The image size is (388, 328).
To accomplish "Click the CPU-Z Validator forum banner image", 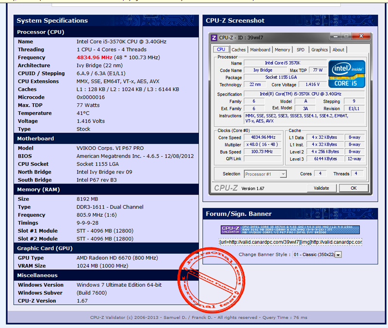I will coord(290,230).
